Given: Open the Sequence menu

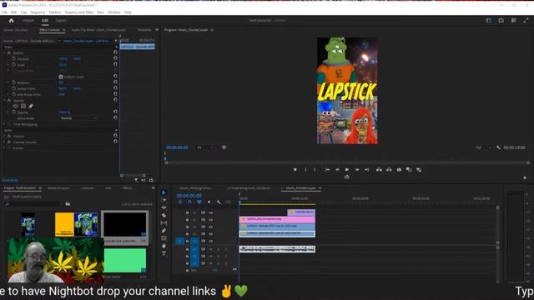Looking at the screenshot, I should pyautogui.click(x=38, y=12).
